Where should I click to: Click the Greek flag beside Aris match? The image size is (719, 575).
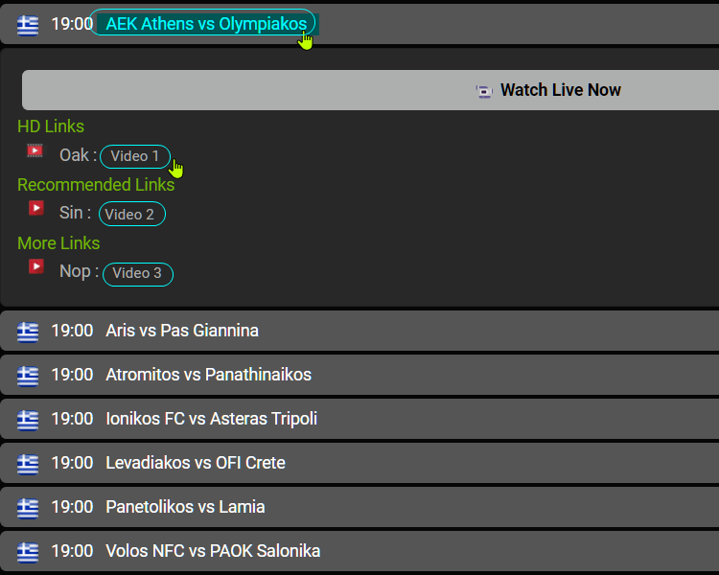tap(28, 332)
